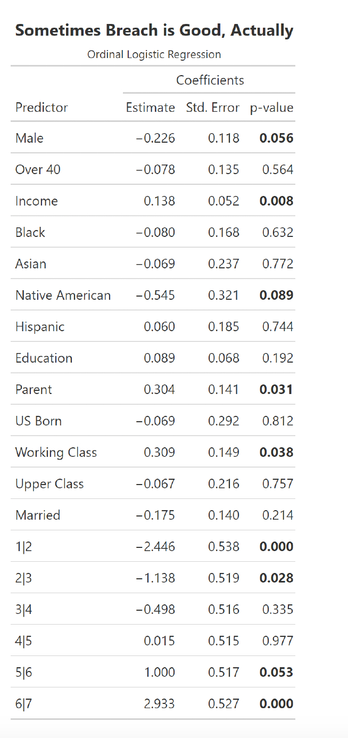Select the bold 0.031 p-value for Parent
The height and width of the screenshot is (738, 348).
point(276,390)
